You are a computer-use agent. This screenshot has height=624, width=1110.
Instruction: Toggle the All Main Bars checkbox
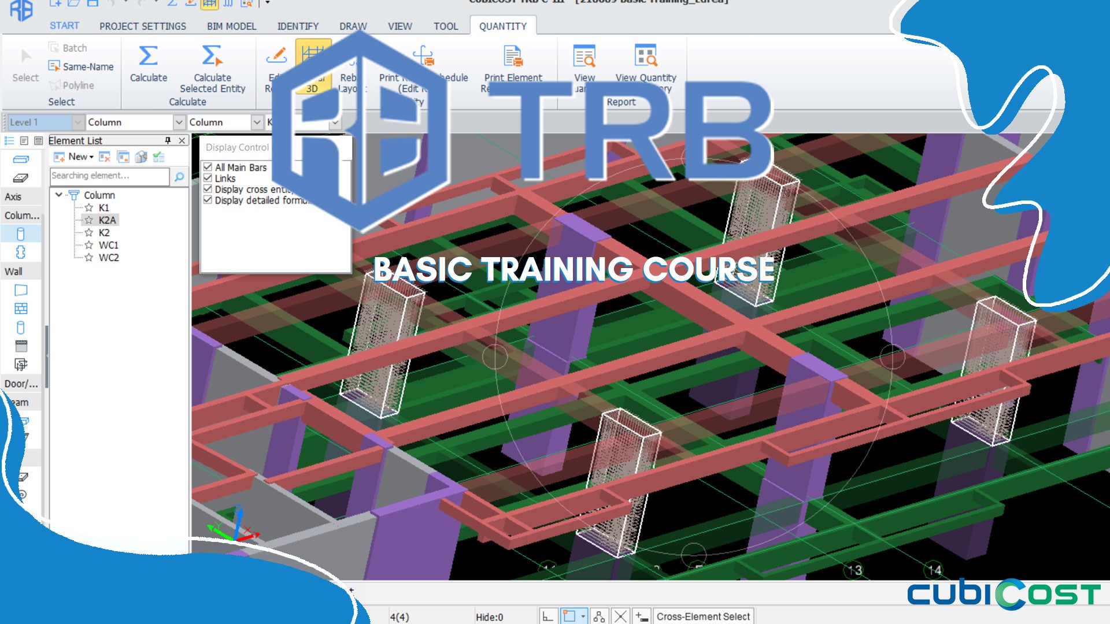208,167
